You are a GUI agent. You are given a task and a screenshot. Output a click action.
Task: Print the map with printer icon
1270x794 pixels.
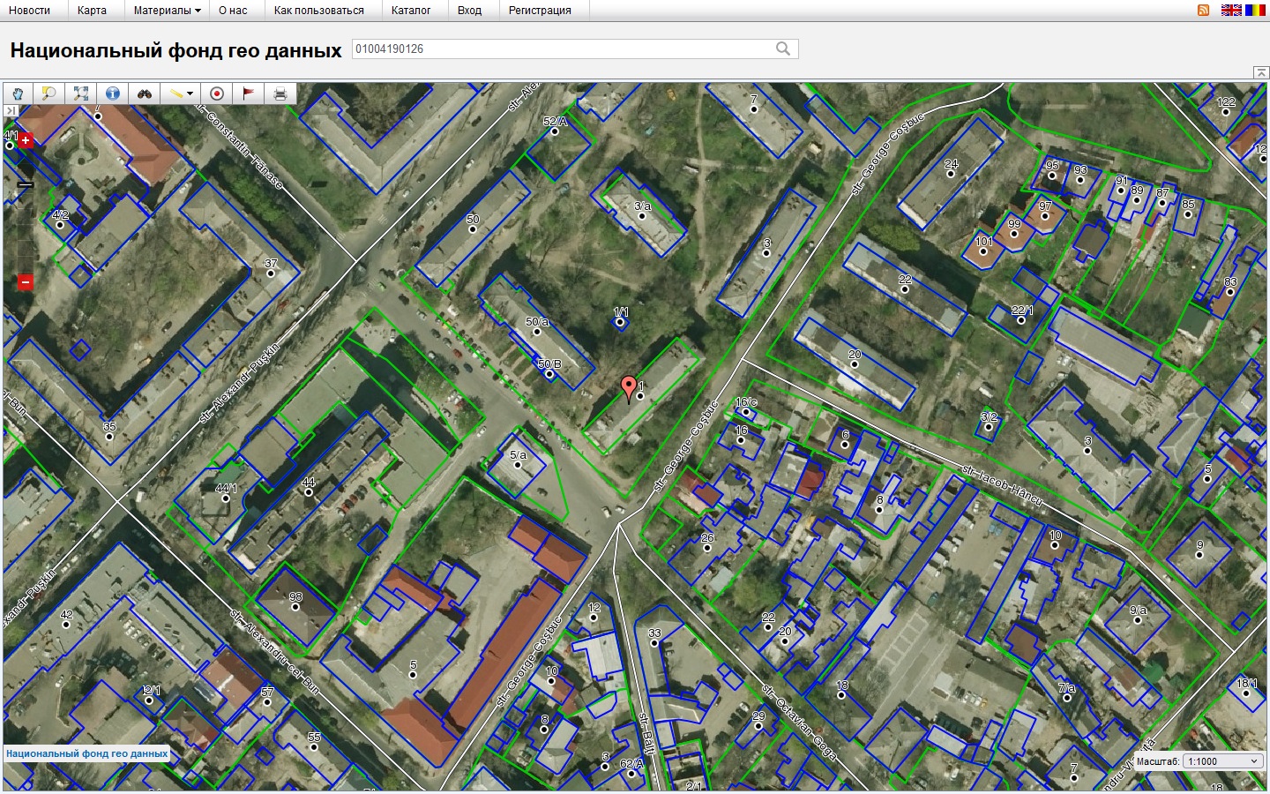pos(280,94)
